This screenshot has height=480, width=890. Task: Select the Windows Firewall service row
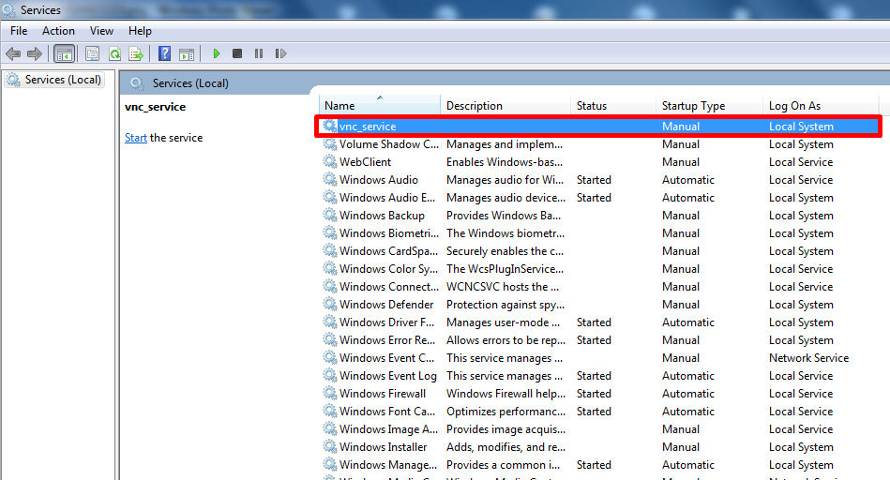coord(383,394)
